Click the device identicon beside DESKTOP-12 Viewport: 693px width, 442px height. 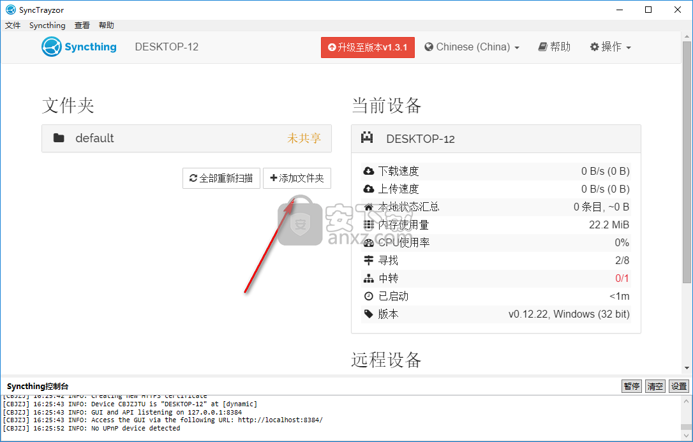367,138
